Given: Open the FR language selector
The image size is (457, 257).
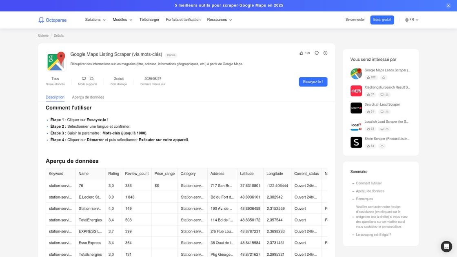Looking at the screenshot, I should click(x=412, y=20).
